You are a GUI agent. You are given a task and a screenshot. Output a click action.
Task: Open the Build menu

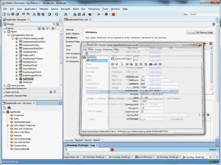pos(76,9)
